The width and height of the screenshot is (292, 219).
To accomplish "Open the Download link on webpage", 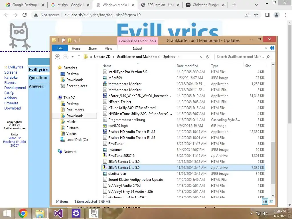I will coord(13,108).
